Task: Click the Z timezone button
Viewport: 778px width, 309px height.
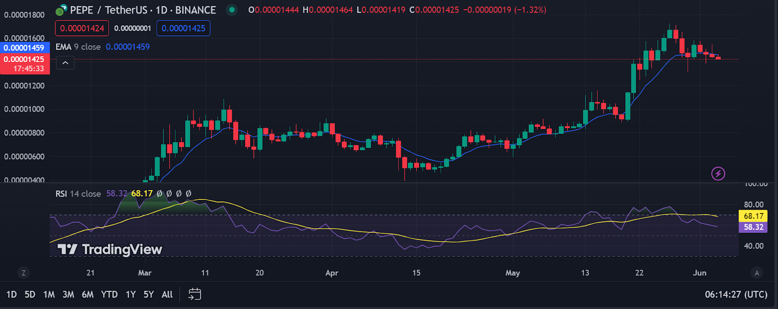Action: pos(23,273)
